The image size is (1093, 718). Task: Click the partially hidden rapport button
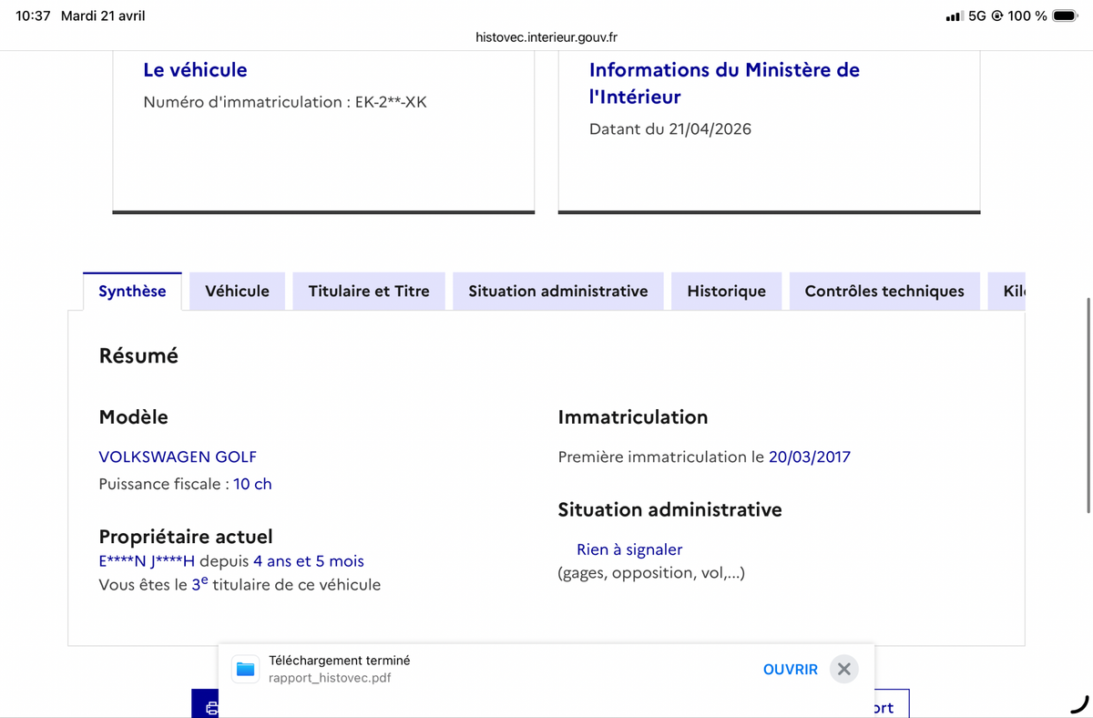882,703
